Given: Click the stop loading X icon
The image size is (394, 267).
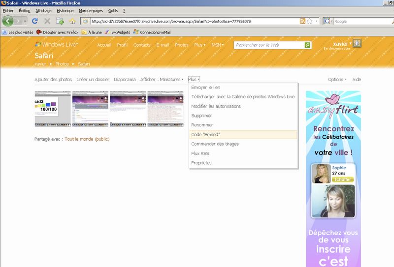Looking at the screenshot, I should (47, 21).
